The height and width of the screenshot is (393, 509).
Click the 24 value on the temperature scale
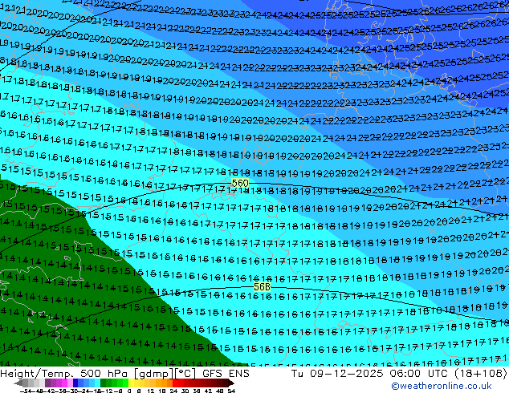tap(173, 391)
